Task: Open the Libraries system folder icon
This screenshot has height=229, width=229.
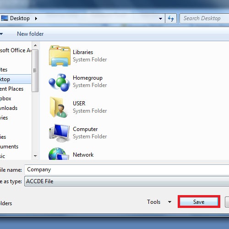Action: click(60, 56)
